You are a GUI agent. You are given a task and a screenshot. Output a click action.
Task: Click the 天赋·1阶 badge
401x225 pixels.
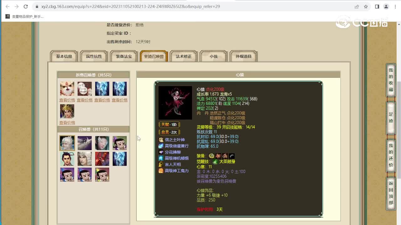169,124
